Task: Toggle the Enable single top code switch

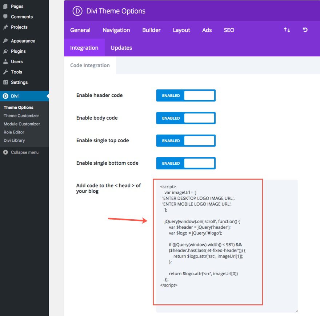Action: coord(186,141)
